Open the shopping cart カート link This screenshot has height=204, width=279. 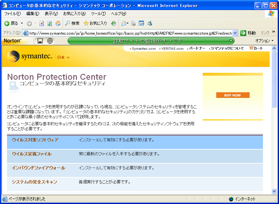pyautogui.click(x=256, y=48)
